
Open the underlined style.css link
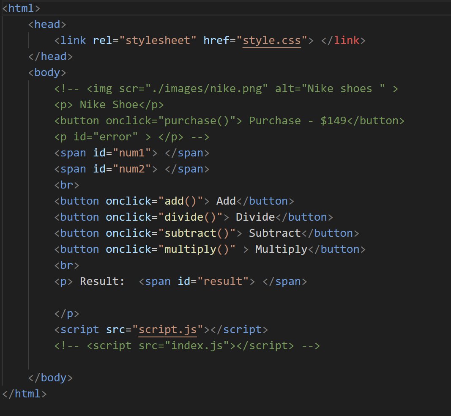(x=271, y=41)
